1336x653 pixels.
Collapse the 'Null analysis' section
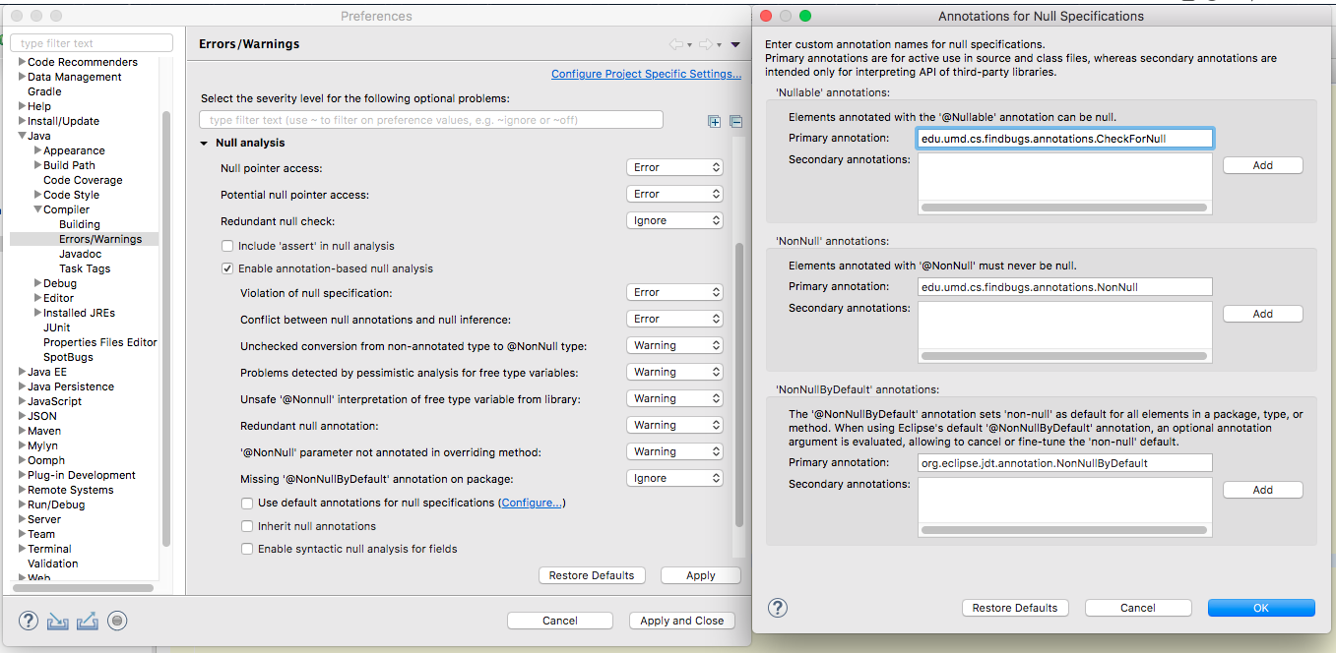tap(204, 144)
